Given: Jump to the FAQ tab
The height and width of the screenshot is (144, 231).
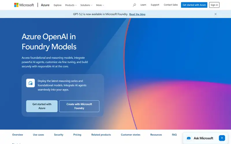Looking at the screenshot, I should pyautogui.click(x=174, y=134).
